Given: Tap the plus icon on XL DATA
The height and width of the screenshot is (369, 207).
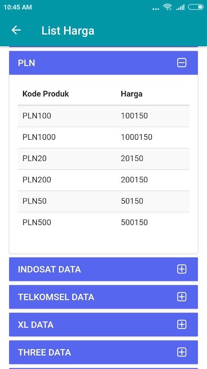Looking at the screenshot, I should 182,325.
